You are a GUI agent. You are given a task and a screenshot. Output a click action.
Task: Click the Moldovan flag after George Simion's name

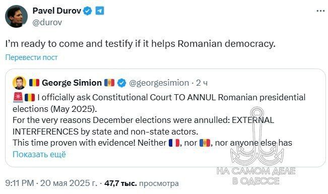pyautogui.click(x=109, y=83)
